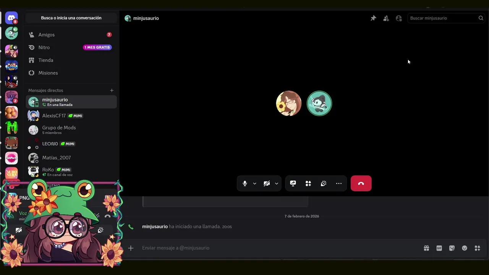The width and height of the screenshot is (489, 275).
Task: Click the plus attachment button in message bar
Action: pos(131,248)
